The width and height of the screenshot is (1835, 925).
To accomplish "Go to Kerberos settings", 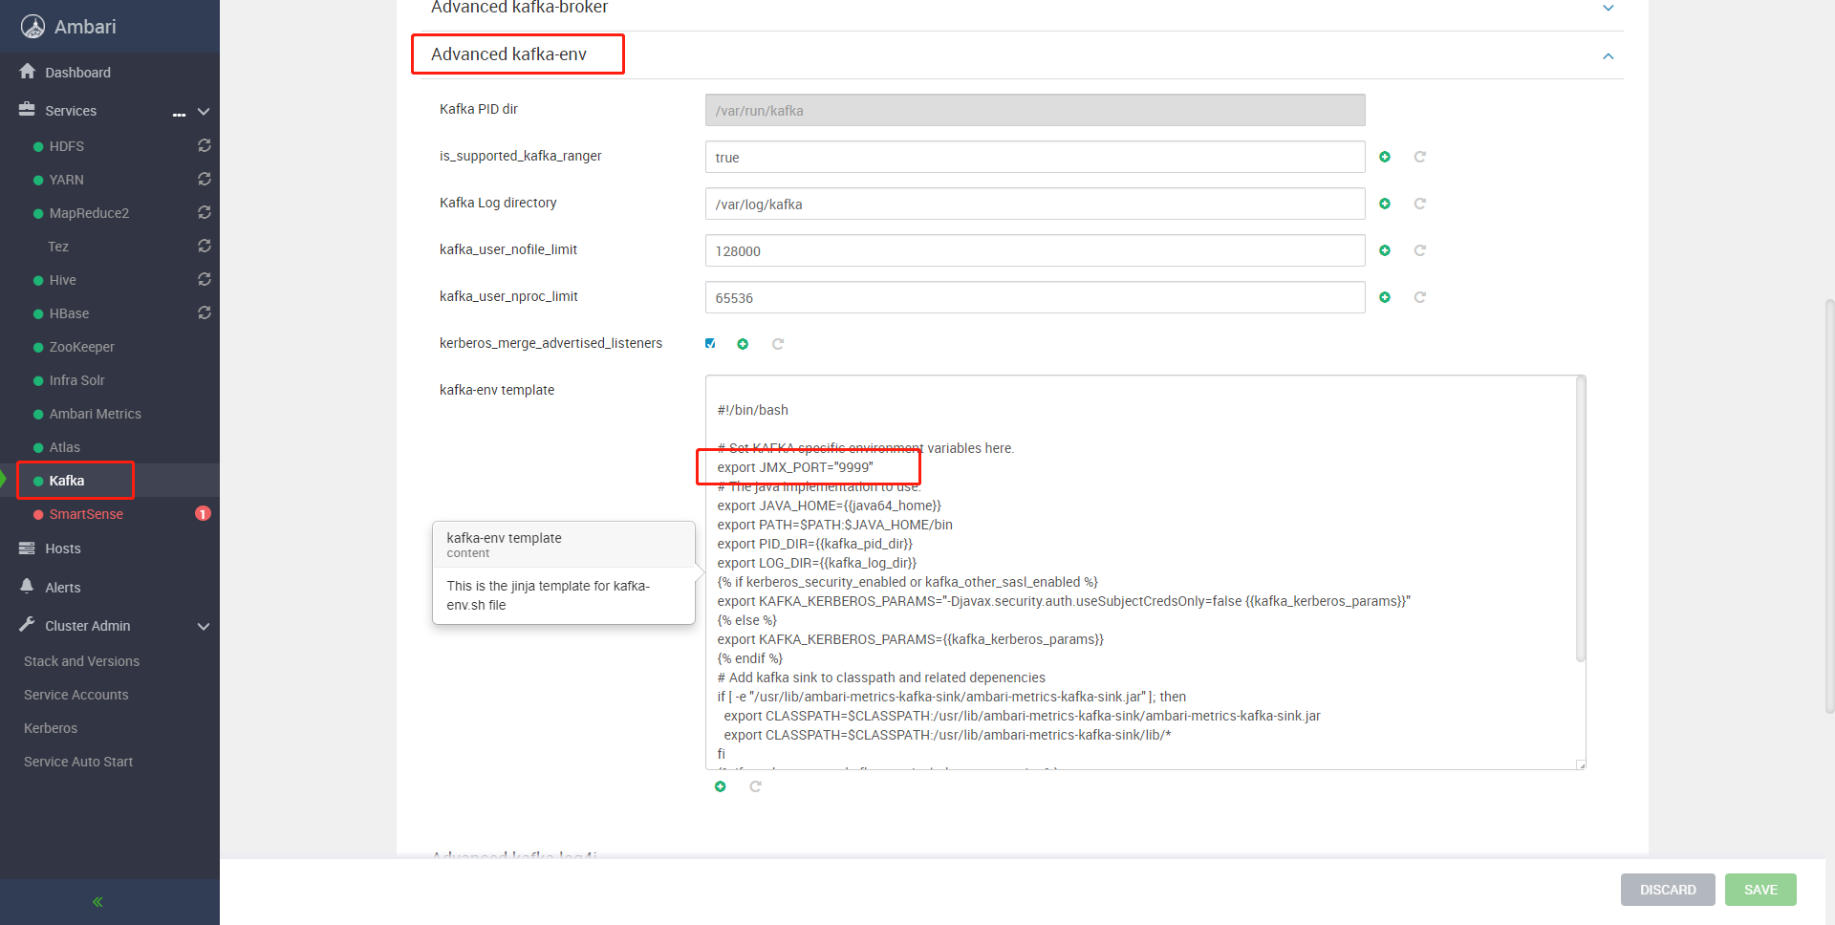I will (x=51, y=728).
